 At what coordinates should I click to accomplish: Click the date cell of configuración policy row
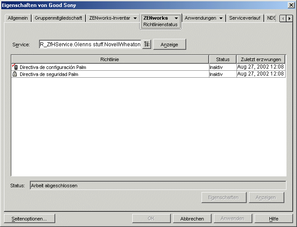261,67
